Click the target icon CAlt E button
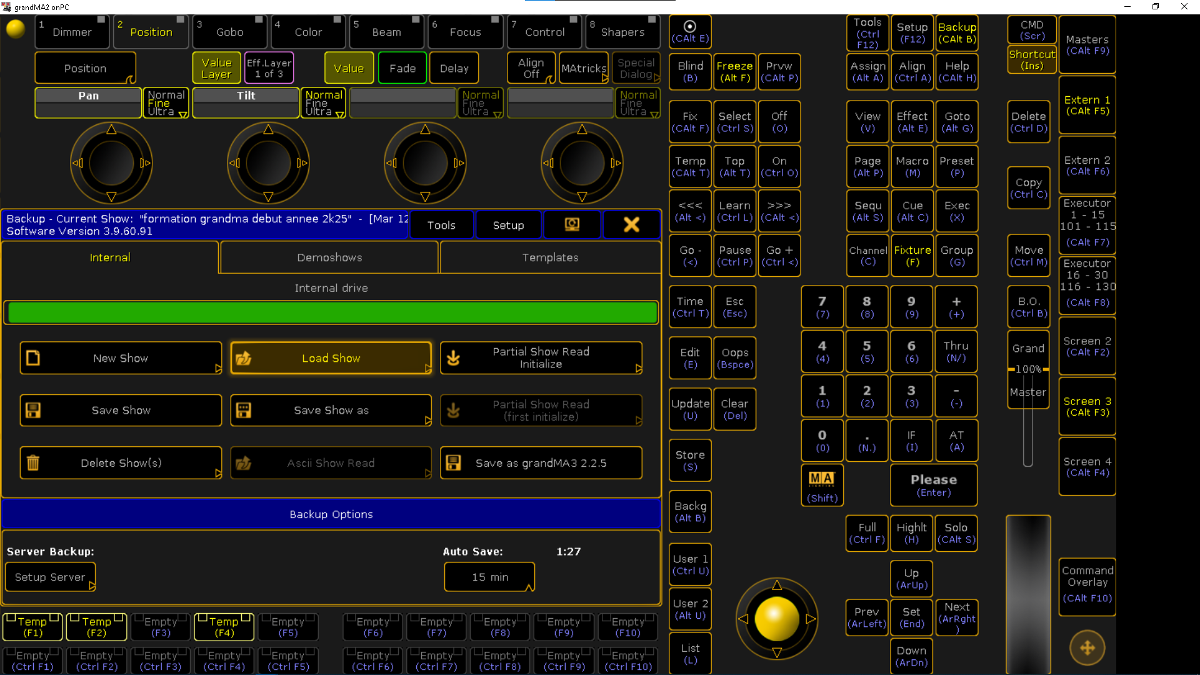Screen dimensions: 1200x675 click(690, 32)
